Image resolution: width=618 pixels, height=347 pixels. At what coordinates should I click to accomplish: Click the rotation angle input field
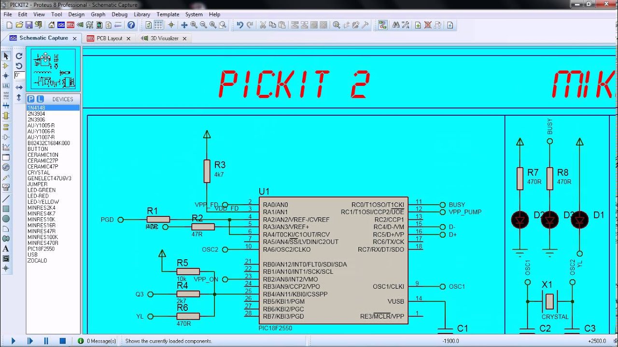[19, 76]
